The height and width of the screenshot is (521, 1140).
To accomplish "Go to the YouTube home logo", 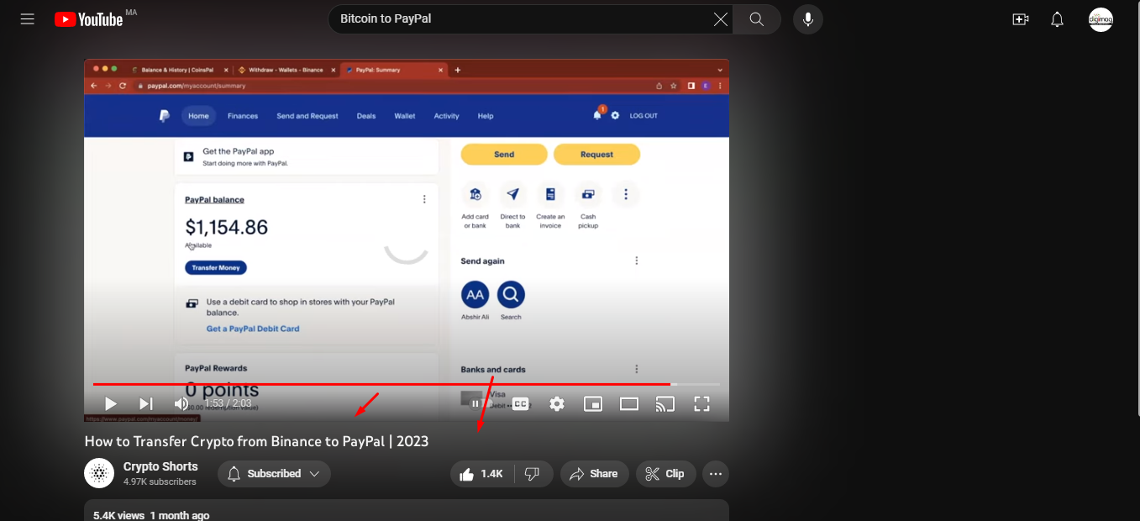I will click(x=89, y=19).
